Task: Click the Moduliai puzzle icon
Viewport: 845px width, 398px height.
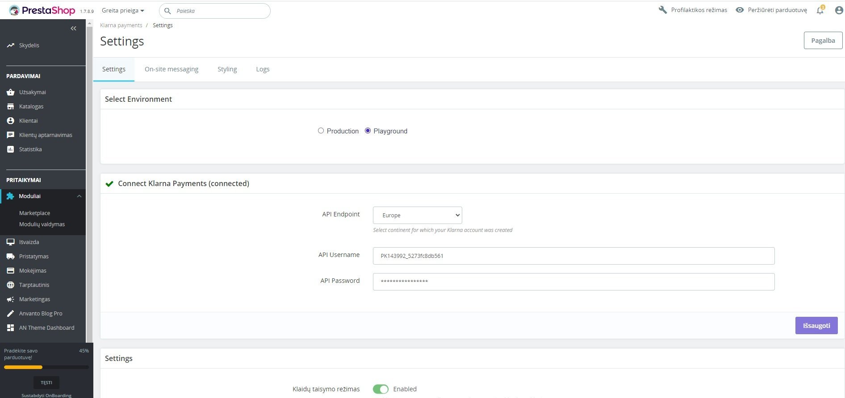Action: (10, 196)
